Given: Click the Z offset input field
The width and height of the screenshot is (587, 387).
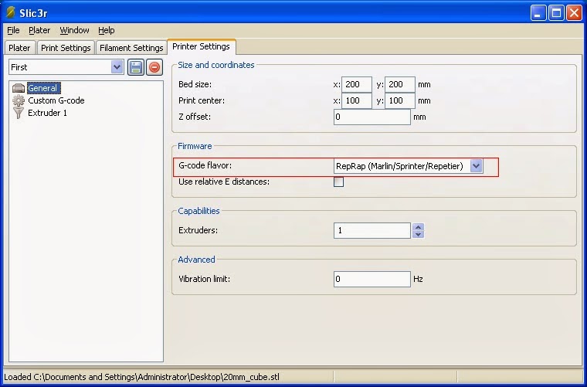Looking at the screenshot, I should click(x=372, y=117).
